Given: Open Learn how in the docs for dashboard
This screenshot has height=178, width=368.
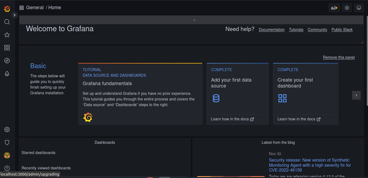Looking at the screenshot, I should (x=299, y=119).
